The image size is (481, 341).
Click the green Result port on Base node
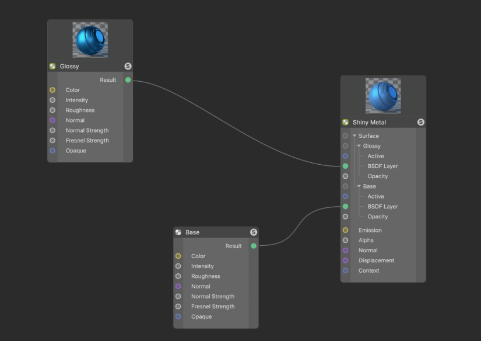point(254,246)
